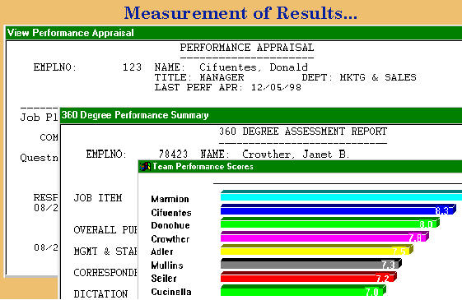
Task: Click the green Cucinella 7.0 bar
Action: [x=303, y=290]
